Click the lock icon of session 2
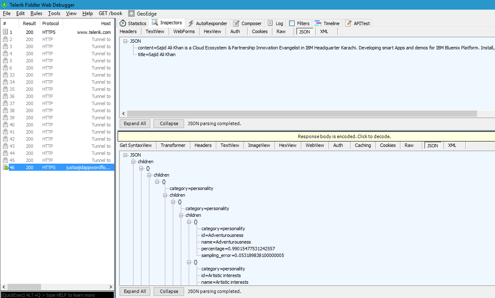 pyautogui.click(x=5, y=39)
